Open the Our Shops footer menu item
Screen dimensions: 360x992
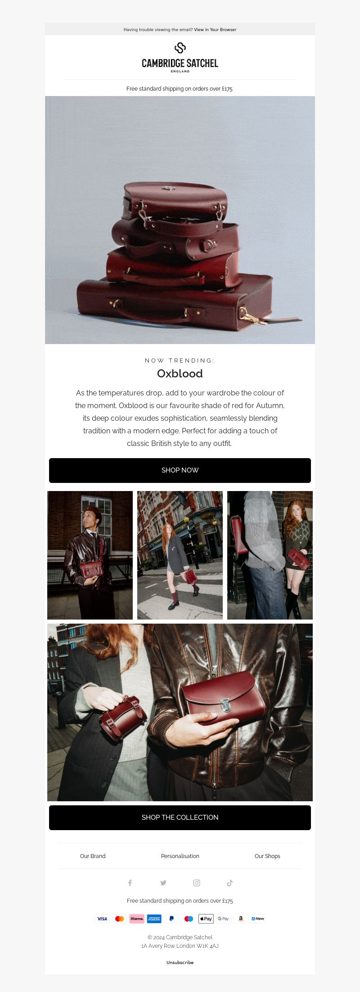coord(267,856)
